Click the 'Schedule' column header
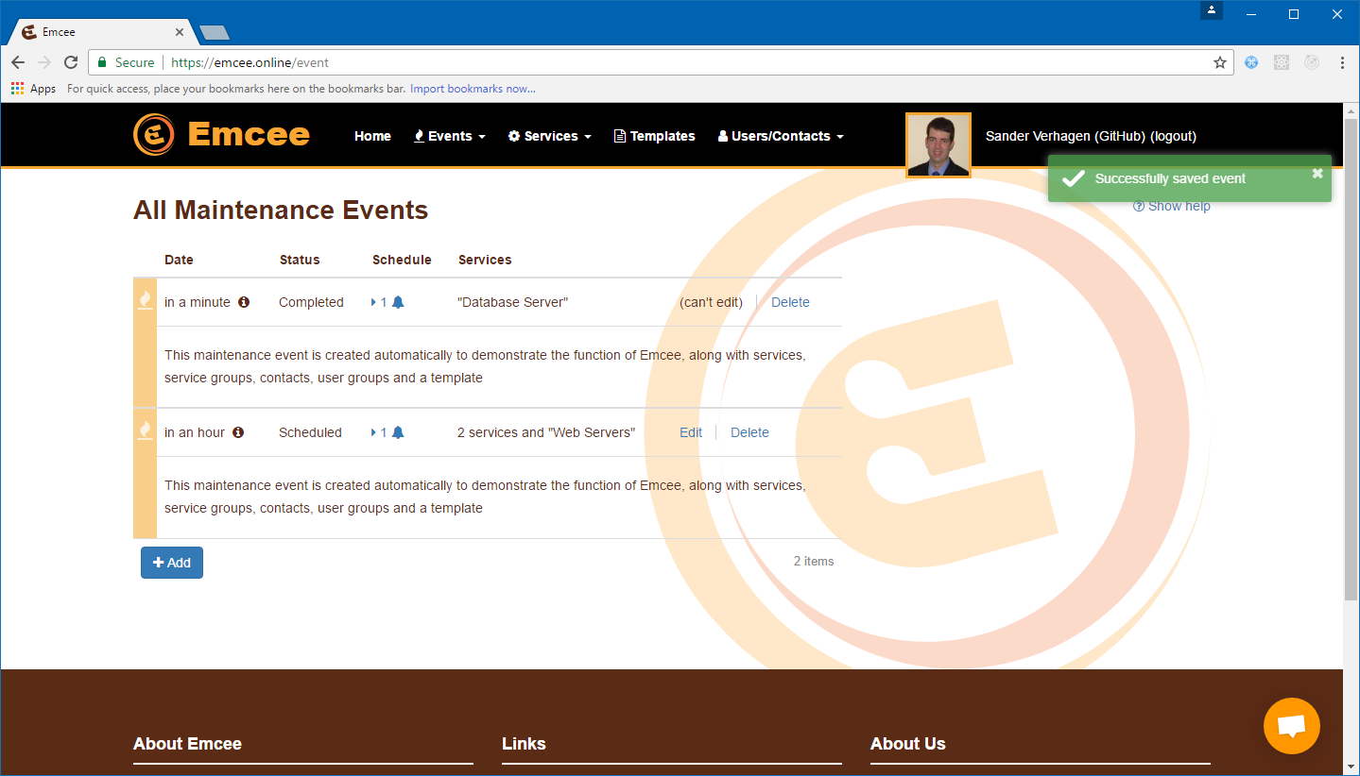The image size is (1360, 776). [x=402, y=260]
